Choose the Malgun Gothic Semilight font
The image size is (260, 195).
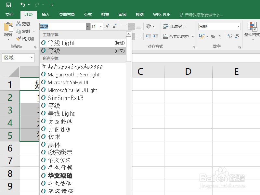(83, 75)
